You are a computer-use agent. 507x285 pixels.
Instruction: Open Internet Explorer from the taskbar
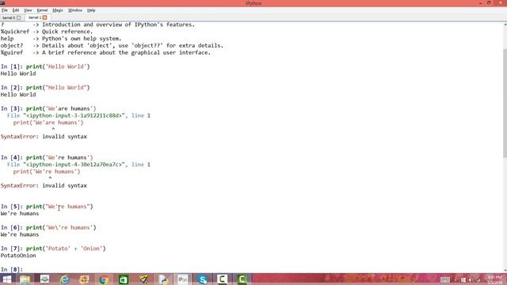point(65,279)
